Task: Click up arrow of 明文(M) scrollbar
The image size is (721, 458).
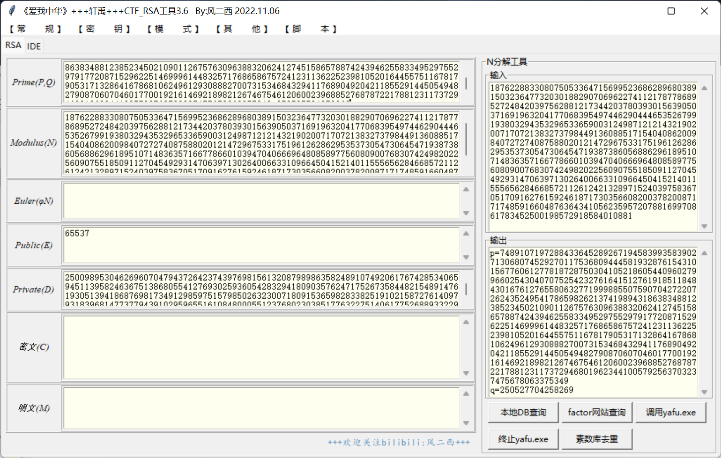Action: 466,393
